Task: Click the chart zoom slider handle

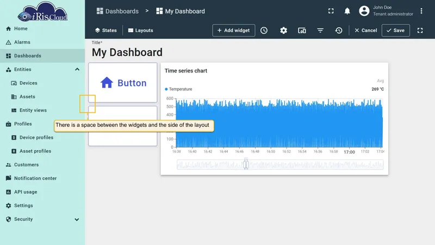Action: pos(246,164)
